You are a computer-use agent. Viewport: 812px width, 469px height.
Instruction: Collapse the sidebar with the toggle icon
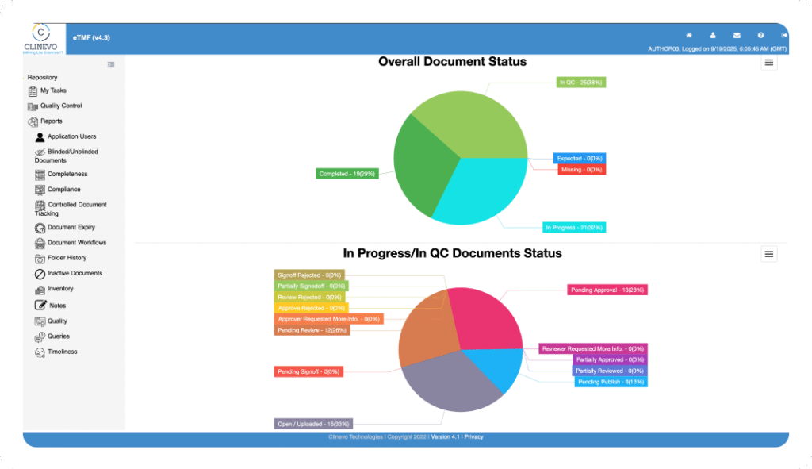tap(111, 64)
